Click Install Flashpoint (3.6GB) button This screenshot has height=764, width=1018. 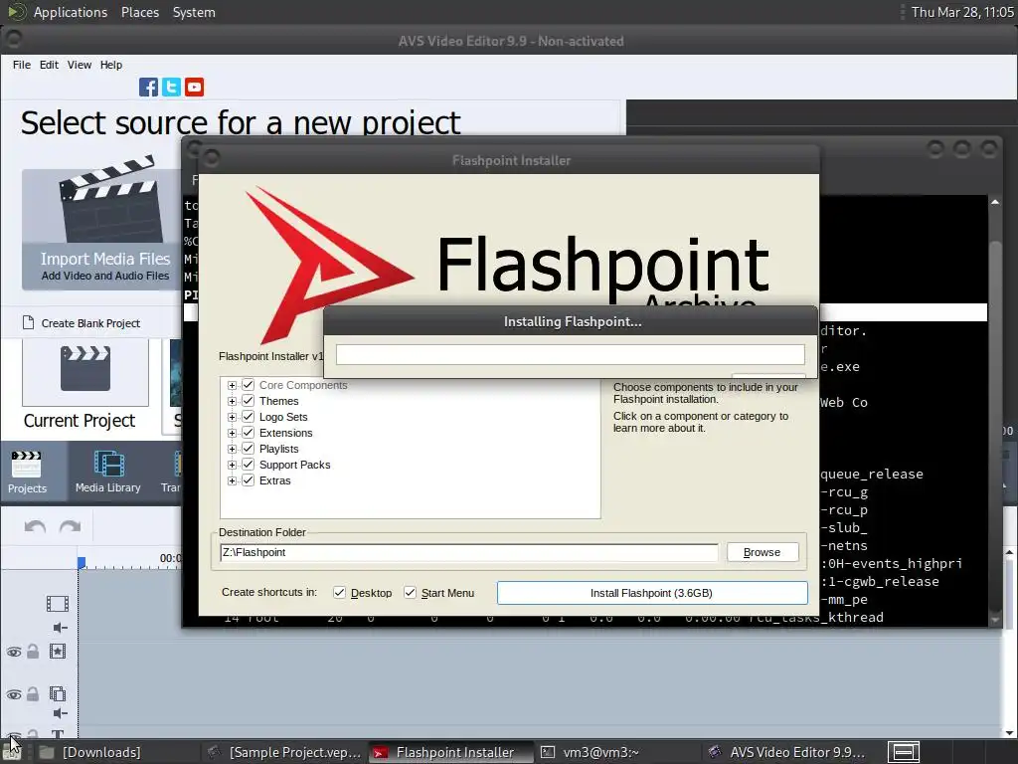(652, 593)
